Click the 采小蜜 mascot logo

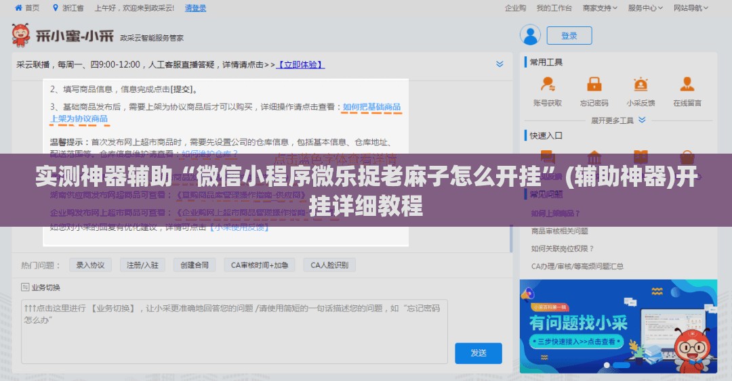tap(21, 35)
